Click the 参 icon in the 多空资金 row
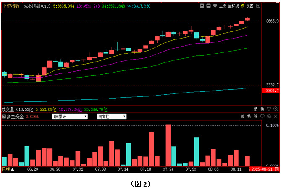The image size is (281, 192). (x=242, y=117)
